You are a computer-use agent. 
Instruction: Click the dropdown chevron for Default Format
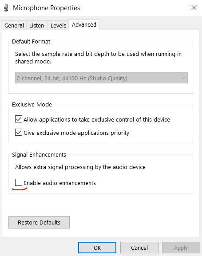click(x=183, y=78)
